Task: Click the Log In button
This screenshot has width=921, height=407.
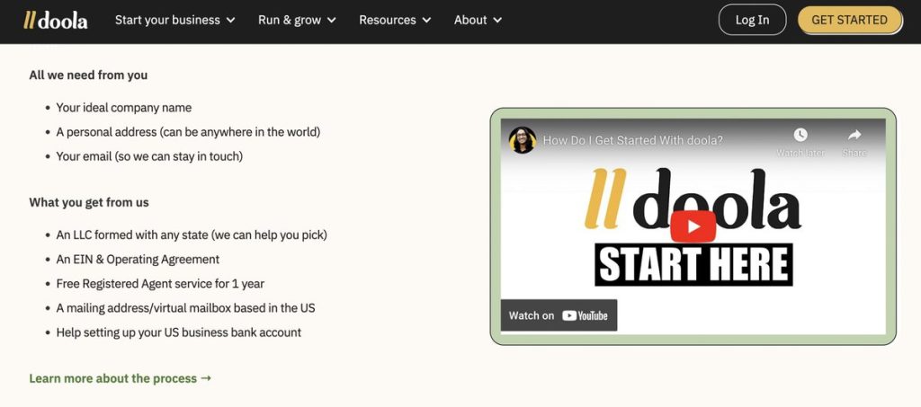Action: click(752, 20)
